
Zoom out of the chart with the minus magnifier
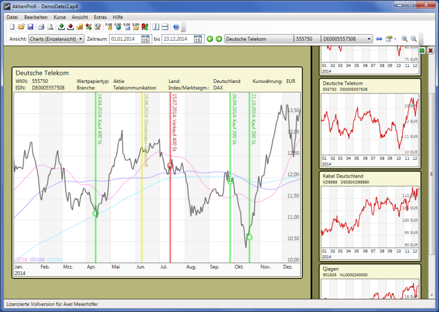(414, 39)
